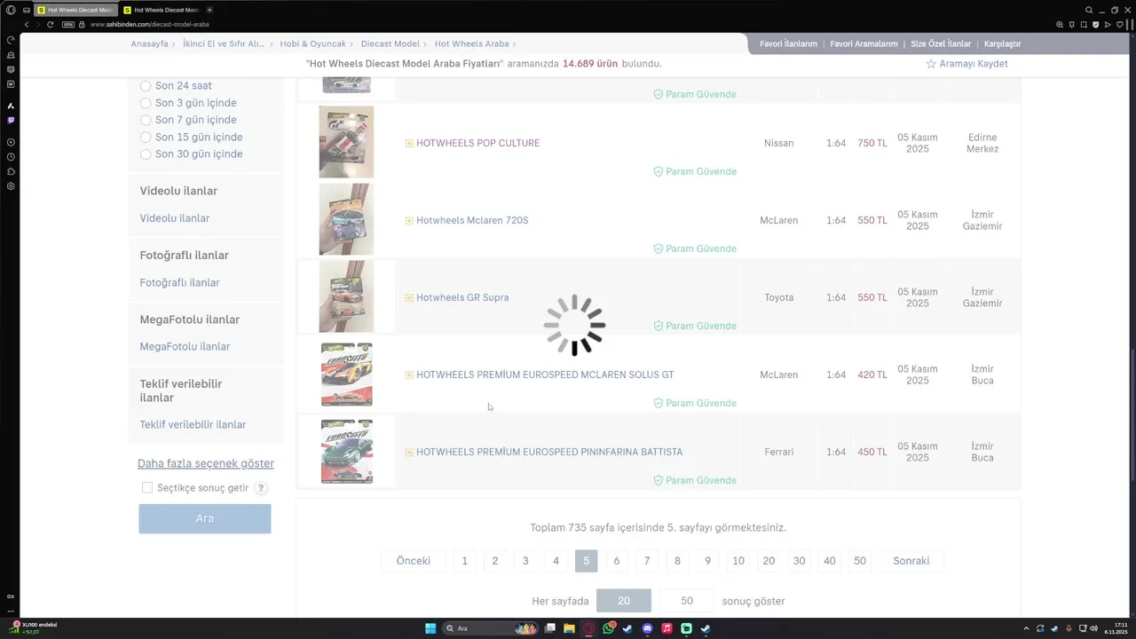
Task: Open Hotwheels GR Supra listing
Action: click(462, 297)
